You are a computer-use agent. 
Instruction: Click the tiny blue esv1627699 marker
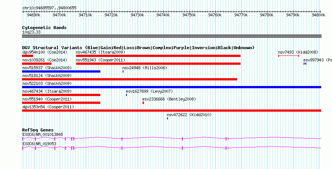[126, 95]
